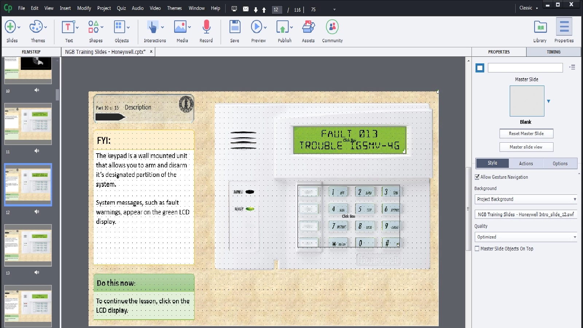
Task: Open the Slides tool
Action: click(10, 27)
